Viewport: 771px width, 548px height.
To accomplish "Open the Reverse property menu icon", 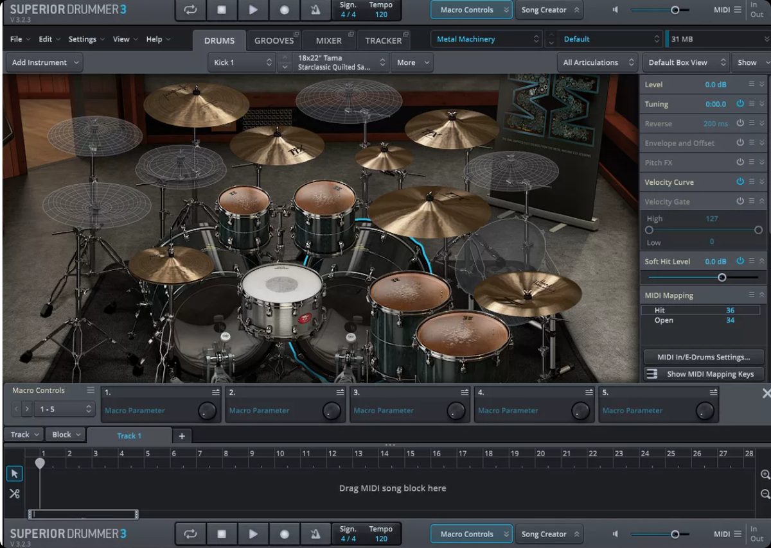I will pos(752,123).
